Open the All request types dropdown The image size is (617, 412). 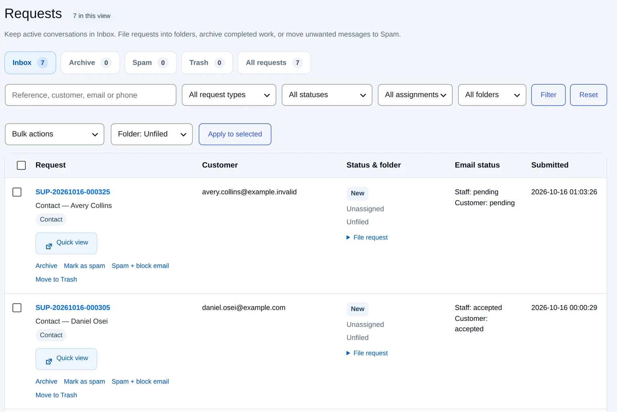pos(229,95)
